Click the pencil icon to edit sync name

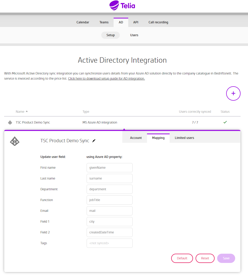click(x=94, y=141)
